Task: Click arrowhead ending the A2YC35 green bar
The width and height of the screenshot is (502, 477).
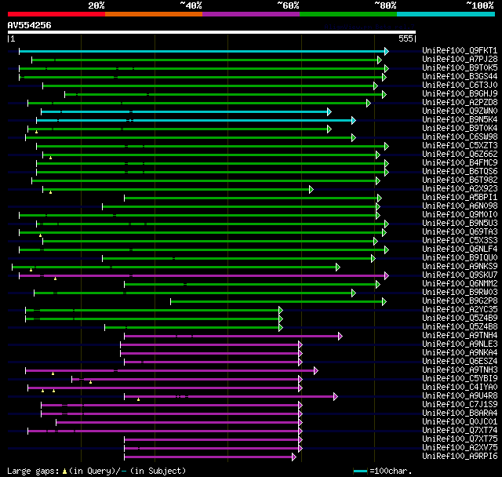Action: click(281, 310)
